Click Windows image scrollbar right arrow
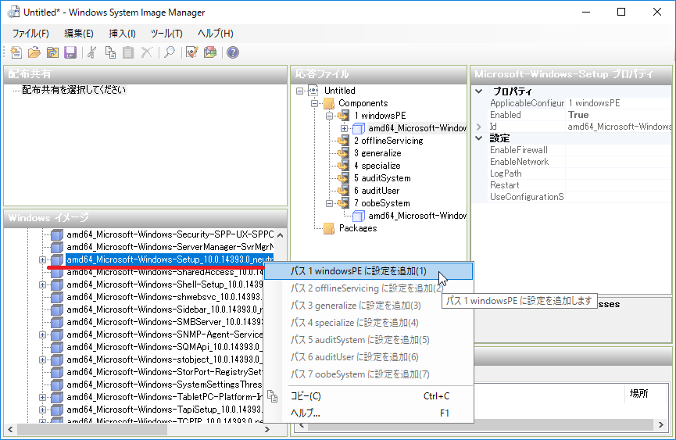 tap(267, 429)
